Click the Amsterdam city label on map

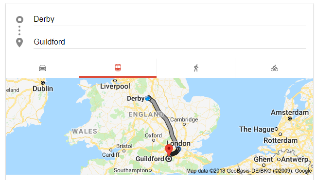pos(290,112)
